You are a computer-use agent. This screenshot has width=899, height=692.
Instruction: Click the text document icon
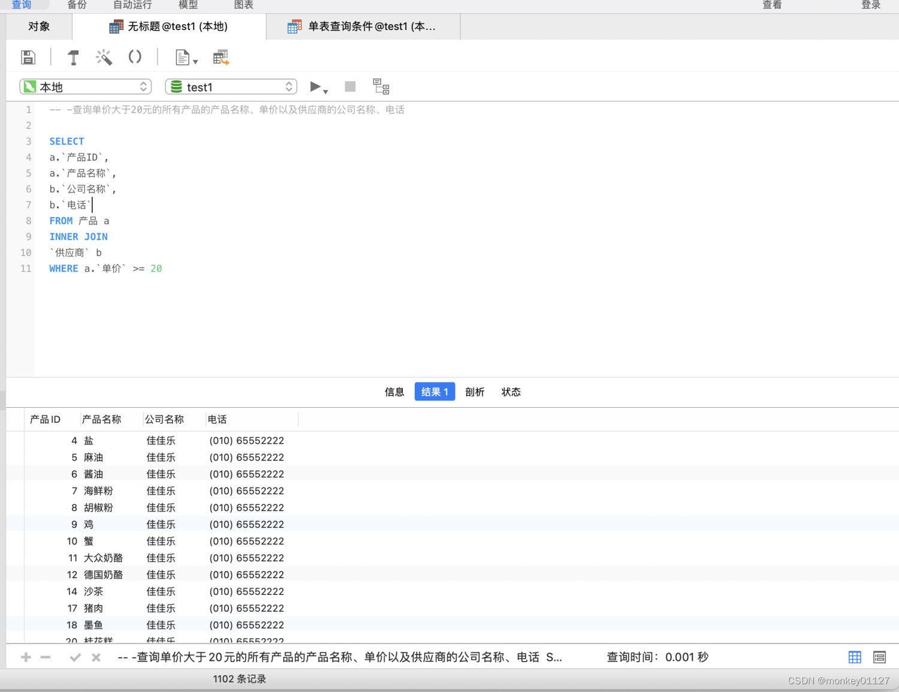(182, 58)
